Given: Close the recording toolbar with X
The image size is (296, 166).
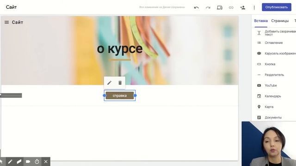Looking at the screenshot, I should click(x=46, y=161).
